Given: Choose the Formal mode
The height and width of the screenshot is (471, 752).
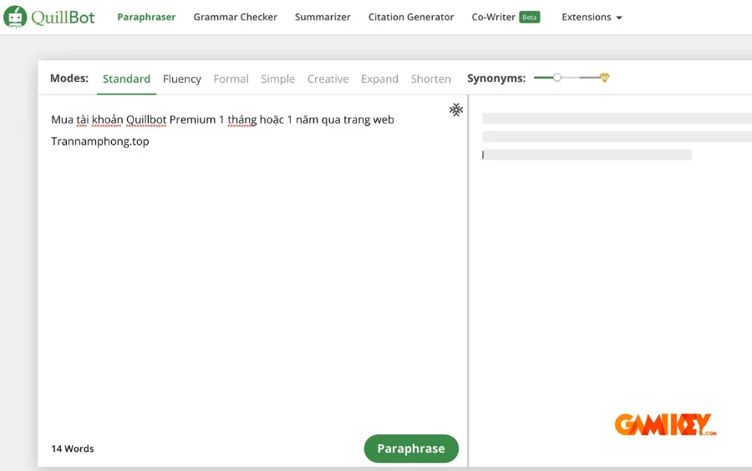Looking at the screenshot, I should tap(231, 78).
